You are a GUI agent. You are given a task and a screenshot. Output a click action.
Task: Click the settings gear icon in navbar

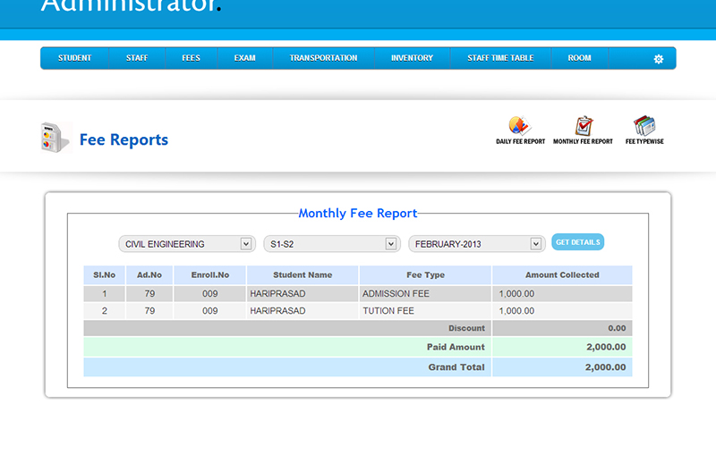(x=659, y=59)
